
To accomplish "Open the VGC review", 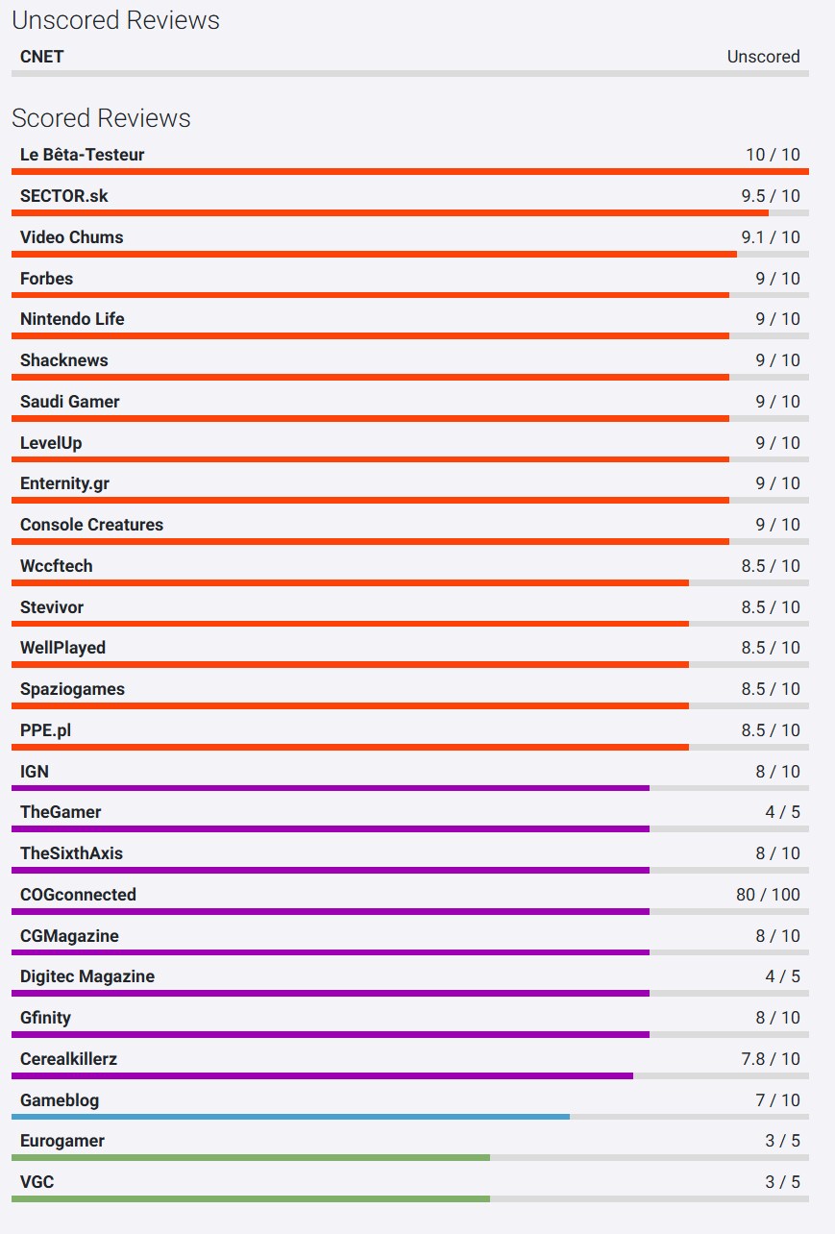I will click(37, 1182).
